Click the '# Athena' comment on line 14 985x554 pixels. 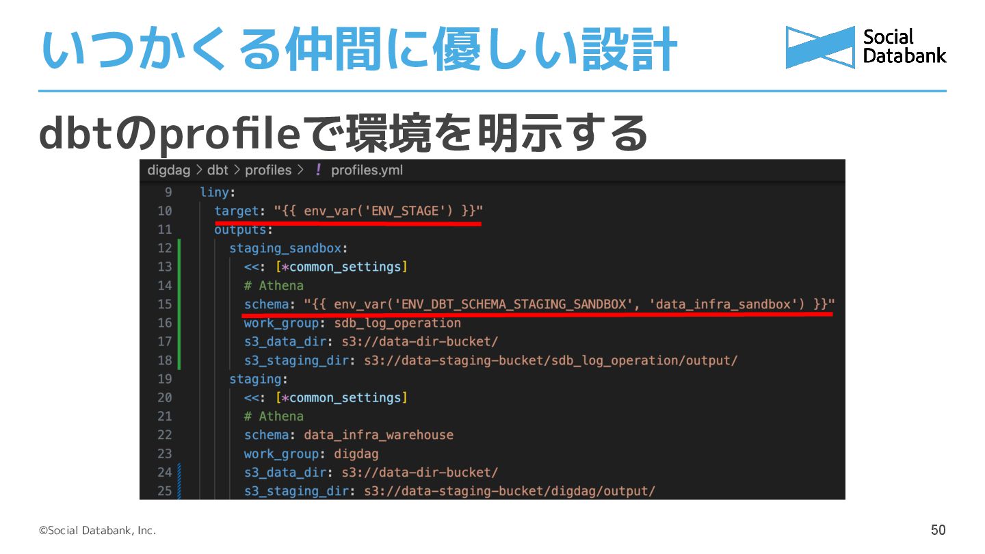click(x=274, y=285)
